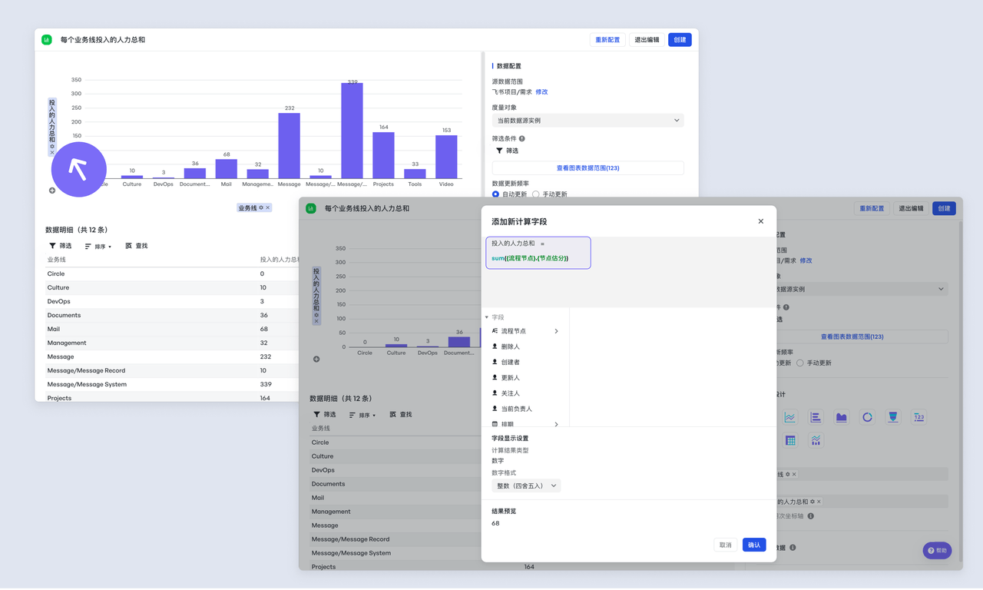Click the 确认 confirm button
The width and height of the screenshot is (983, 590).
(x=754, y=545)
